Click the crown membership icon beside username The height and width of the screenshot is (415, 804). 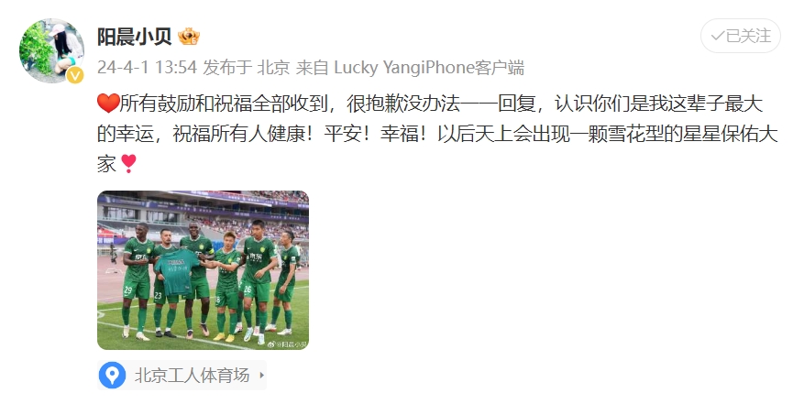(189, 37)
